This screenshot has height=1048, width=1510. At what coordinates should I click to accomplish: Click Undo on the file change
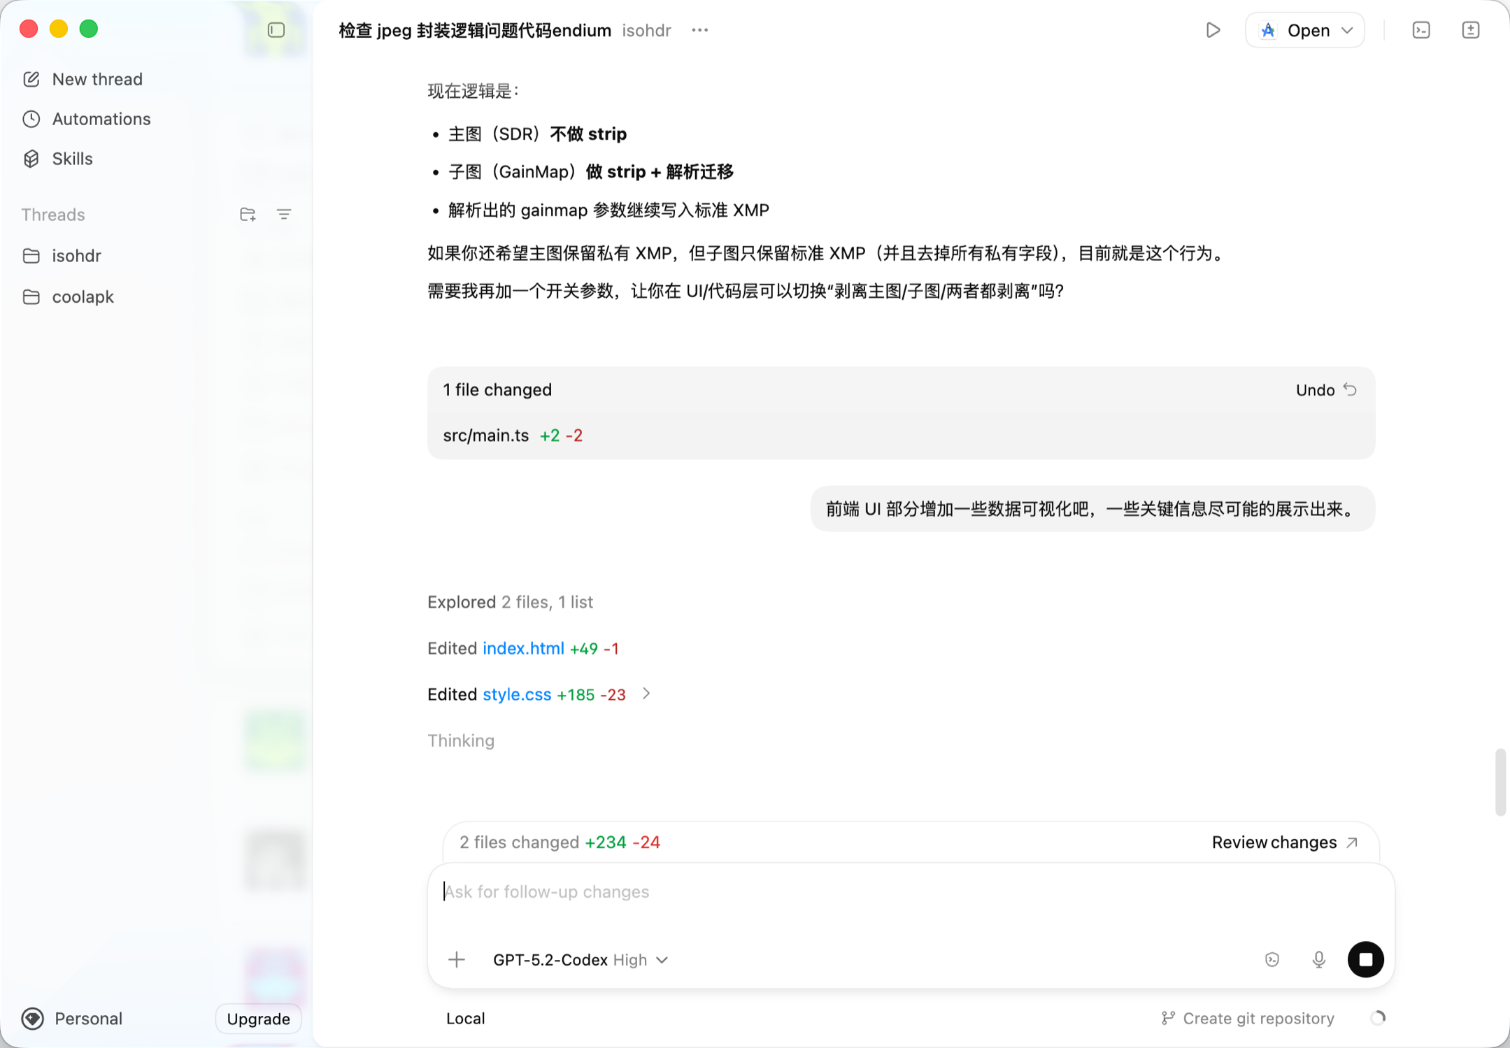click(x=1325, y=390)
